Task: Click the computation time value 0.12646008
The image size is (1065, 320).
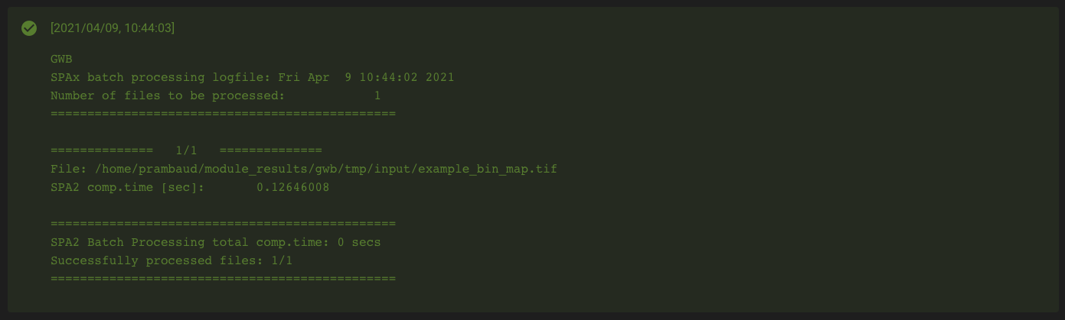Action: point(292,187)
